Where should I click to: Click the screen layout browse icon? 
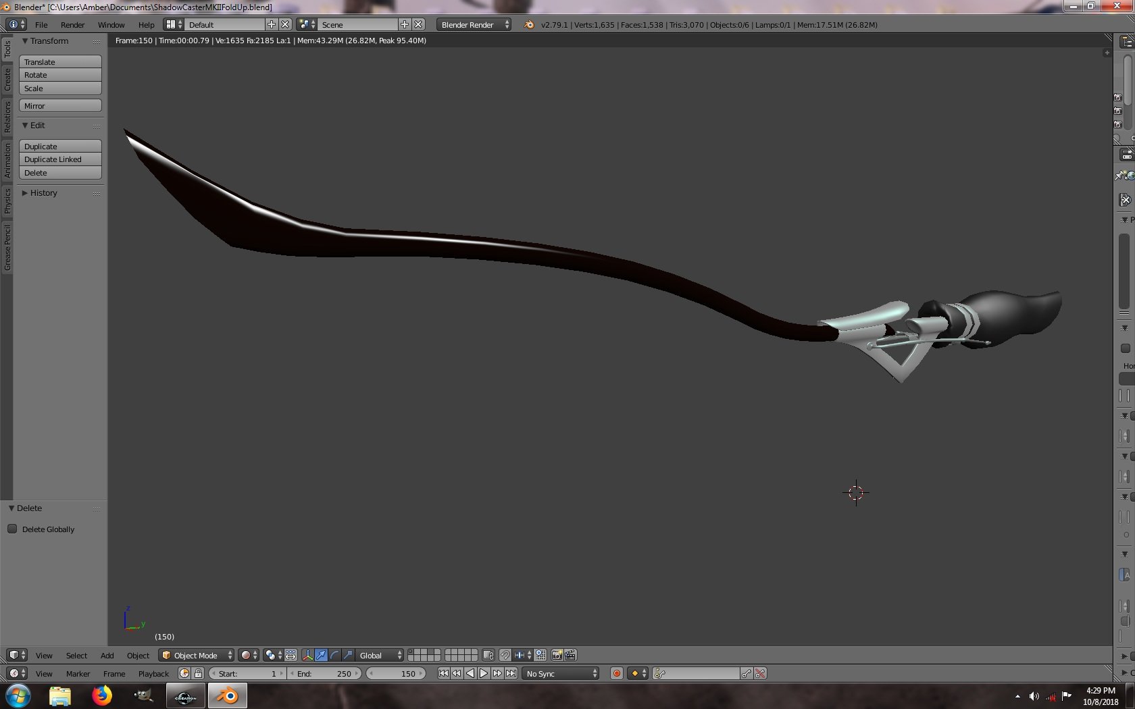point(174,24)
